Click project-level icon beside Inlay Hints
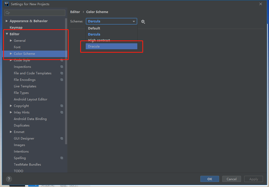The image size is (269, 187). [x=62, y=112]
